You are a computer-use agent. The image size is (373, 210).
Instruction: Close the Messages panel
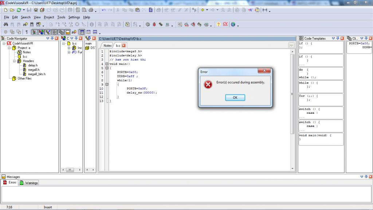pyautogui.click(x=370, y=177)
